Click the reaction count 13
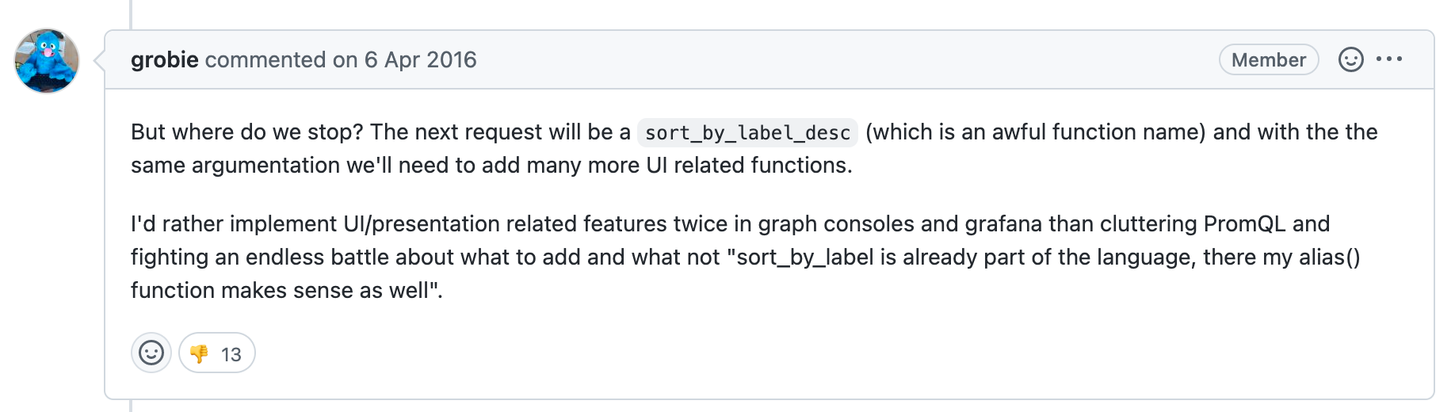 [x=231, y=354]
